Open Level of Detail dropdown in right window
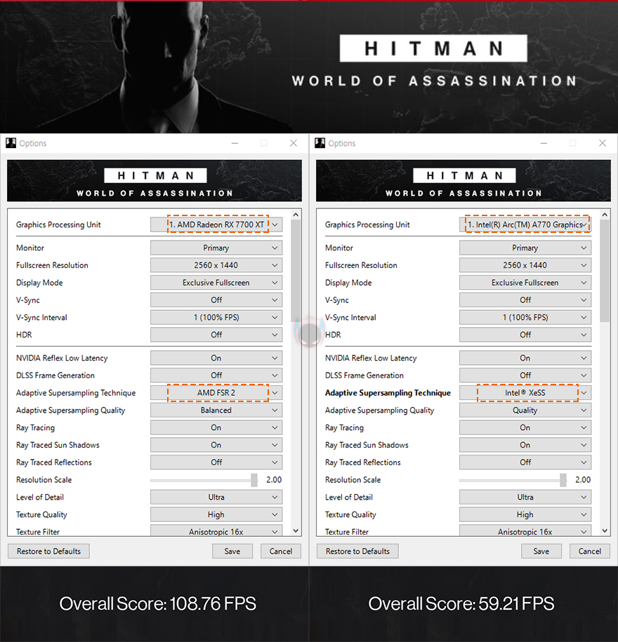This screenshot has width=618, height=642. tap(525, 497)
